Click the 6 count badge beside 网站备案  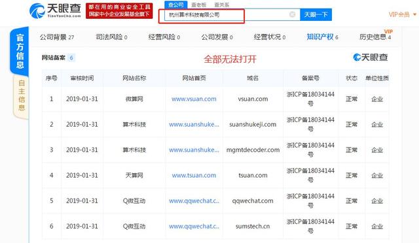(71, 57)
